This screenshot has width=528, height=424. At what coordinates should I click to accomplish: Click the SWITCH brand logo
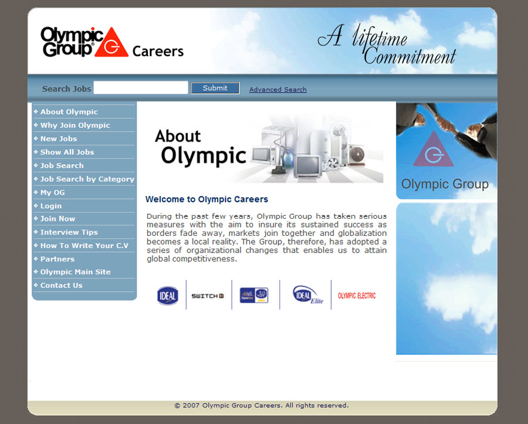[x=208, y=296]
